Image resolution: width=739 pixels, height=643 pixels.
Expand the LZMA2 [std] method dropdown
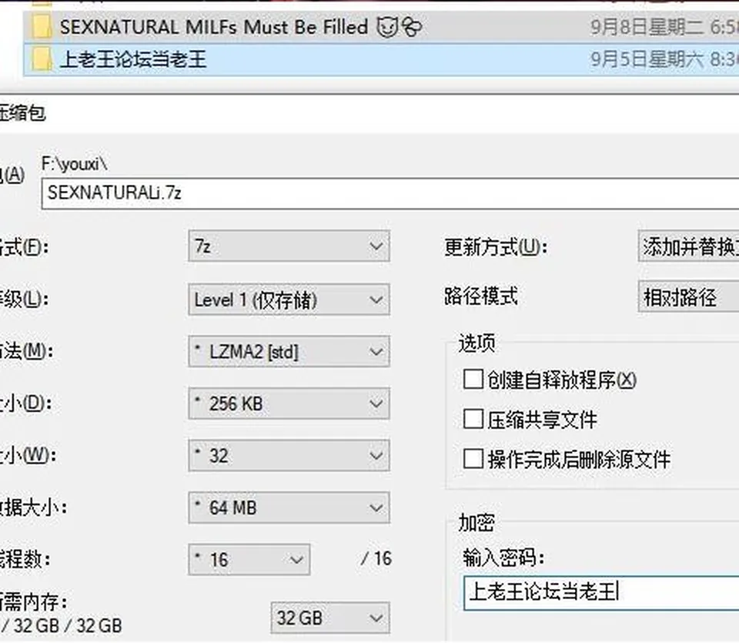click(289, 351)
